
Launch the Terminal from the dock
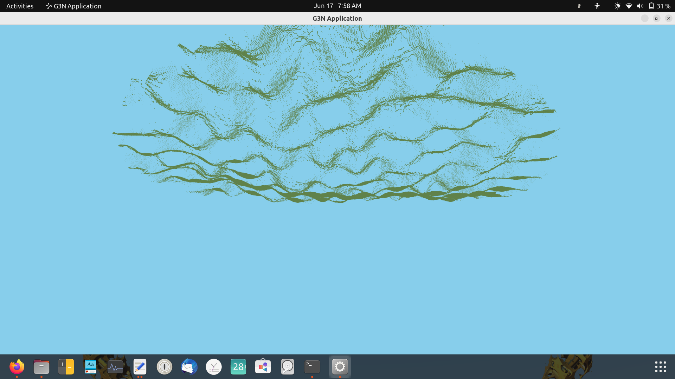tap(312, 367)
